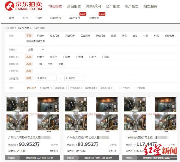The image size is (180, 162).
Task: Filter auction stage by 变卖
Action: (x=61, y=64)
